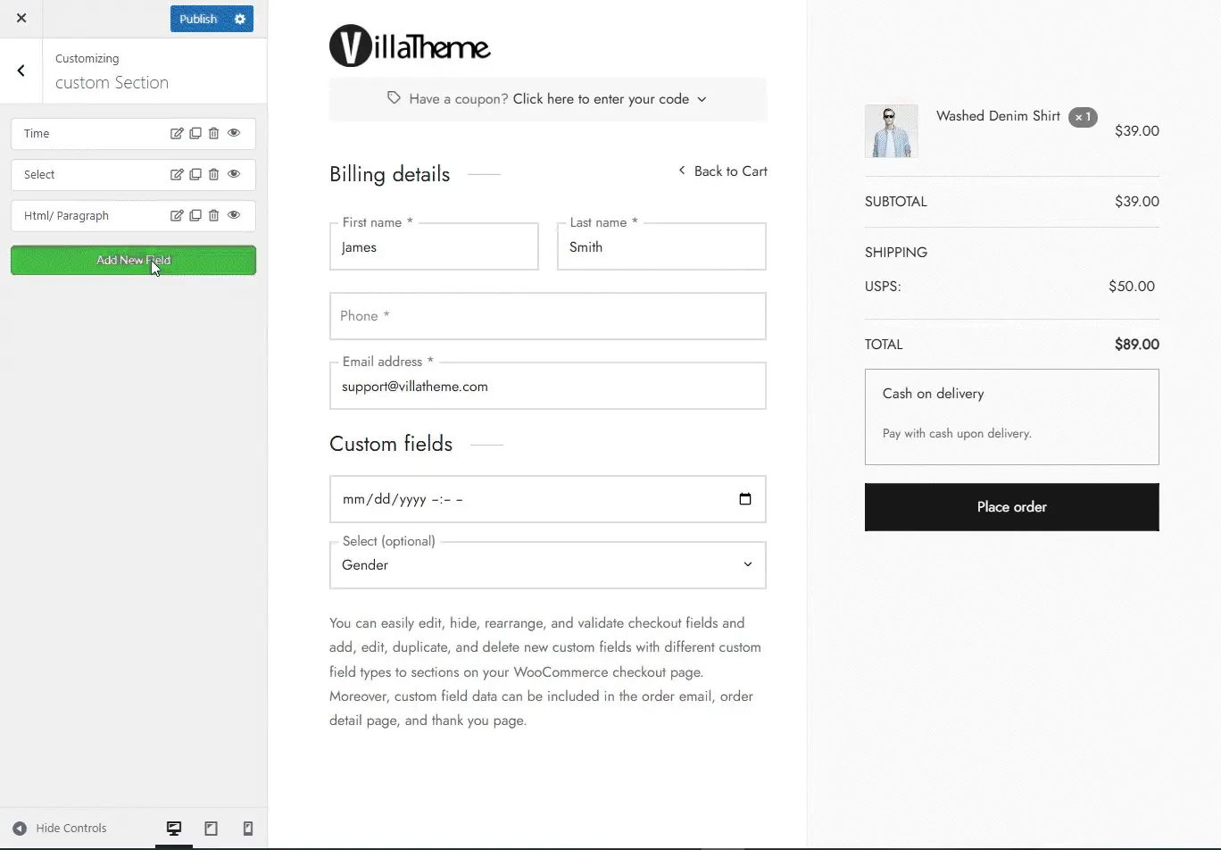Duplicate the Time field

195,133
